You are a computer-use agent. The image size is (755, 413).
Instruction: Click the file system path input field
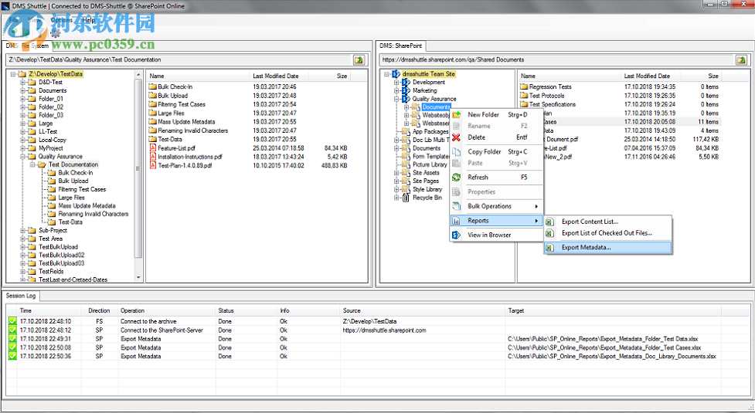pos(179,60)
